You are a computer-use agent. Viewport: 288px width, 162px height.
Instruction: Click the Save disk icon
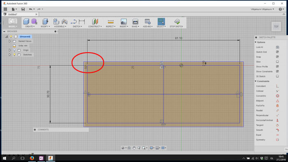[23, 9]
